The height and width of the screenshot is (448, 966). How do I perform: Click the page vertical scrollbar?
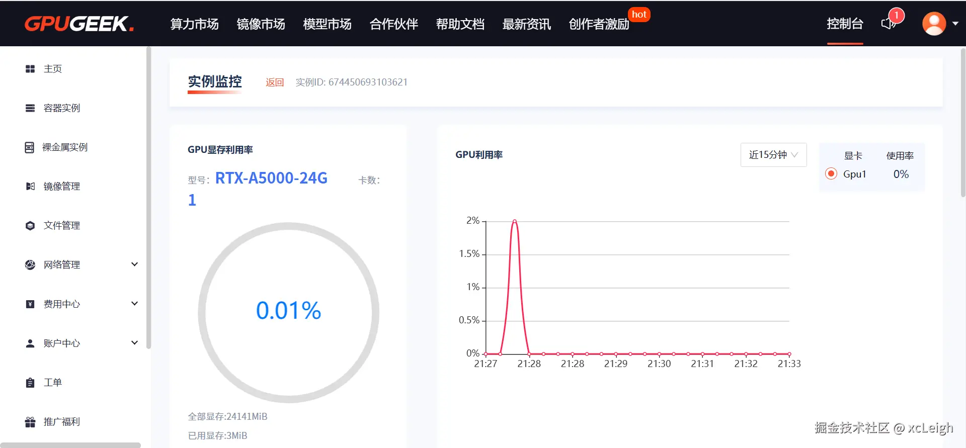(x=963, y=122)
